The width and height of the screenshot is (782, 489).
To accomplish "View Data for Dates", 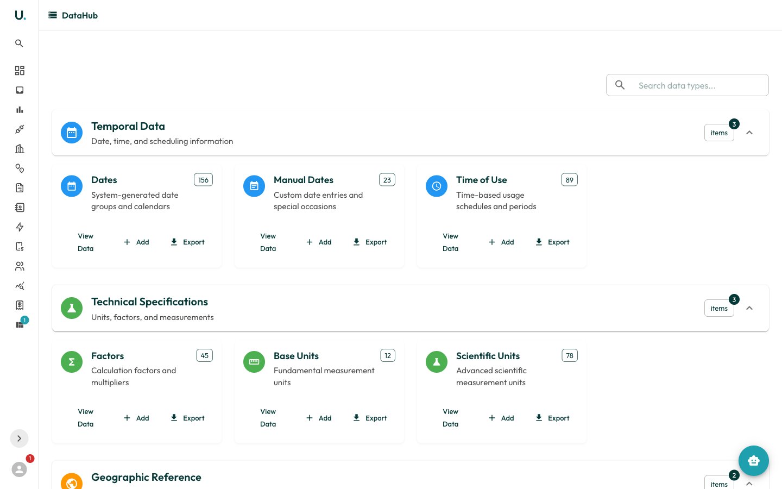I will click(86, 242).
